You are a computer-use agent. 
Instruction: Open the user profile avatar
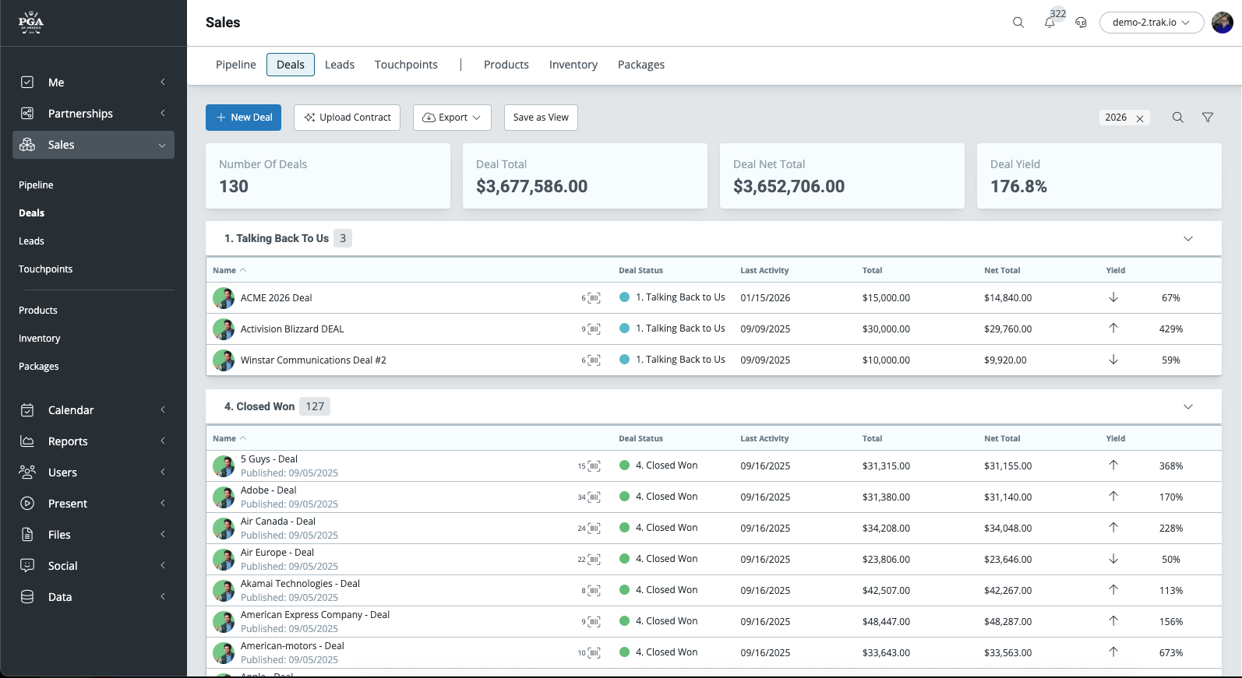[1223, 23]
